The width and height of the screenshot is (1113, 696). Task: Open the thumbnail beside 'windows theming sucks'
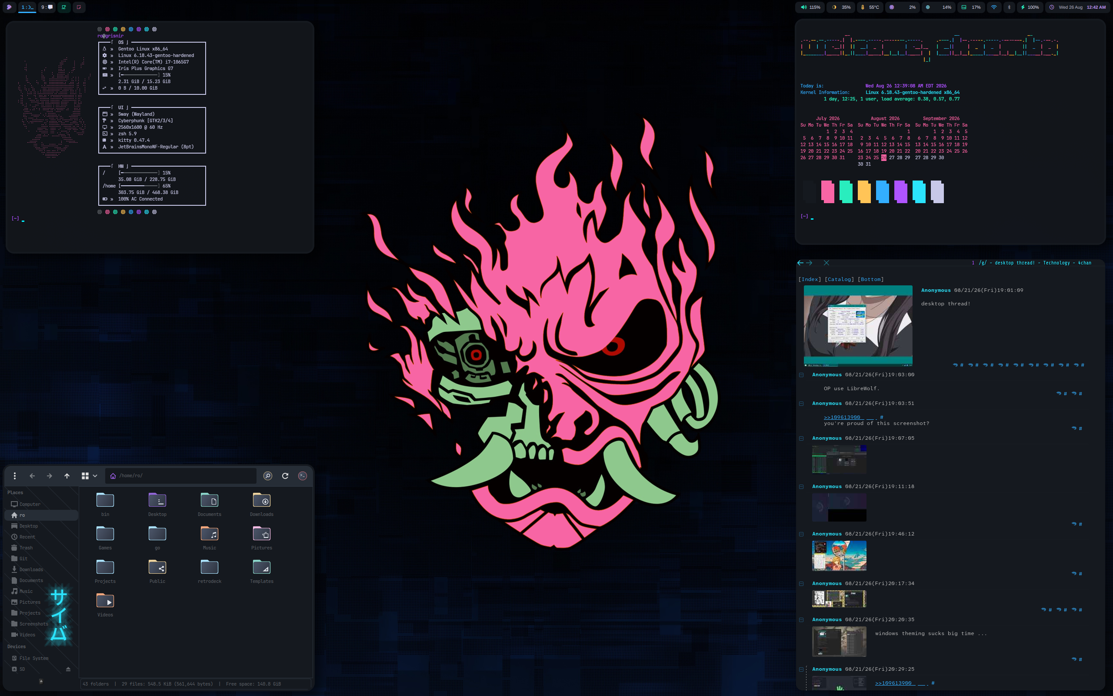(840, 641)
